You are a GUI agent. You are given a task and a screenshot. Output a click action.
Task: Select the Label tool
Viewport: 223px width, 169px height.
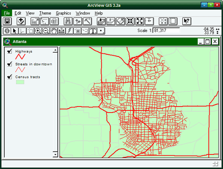pos(85,31)
